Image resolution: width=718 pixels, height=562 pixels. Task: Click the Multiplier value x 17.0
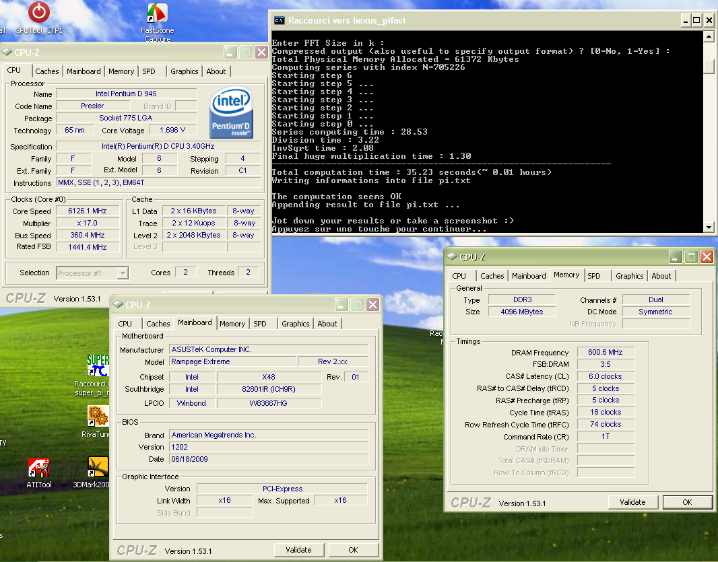point(87,223)
